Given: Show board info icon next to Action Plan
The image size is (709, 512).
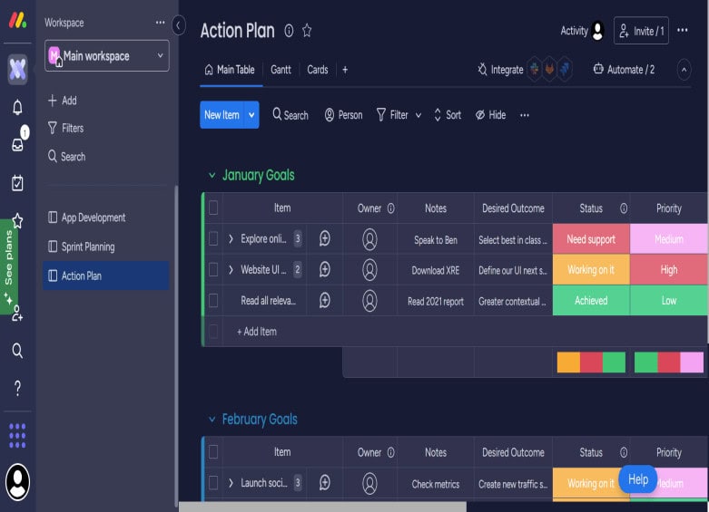Looking at the screenshot, I should [289, 31].
